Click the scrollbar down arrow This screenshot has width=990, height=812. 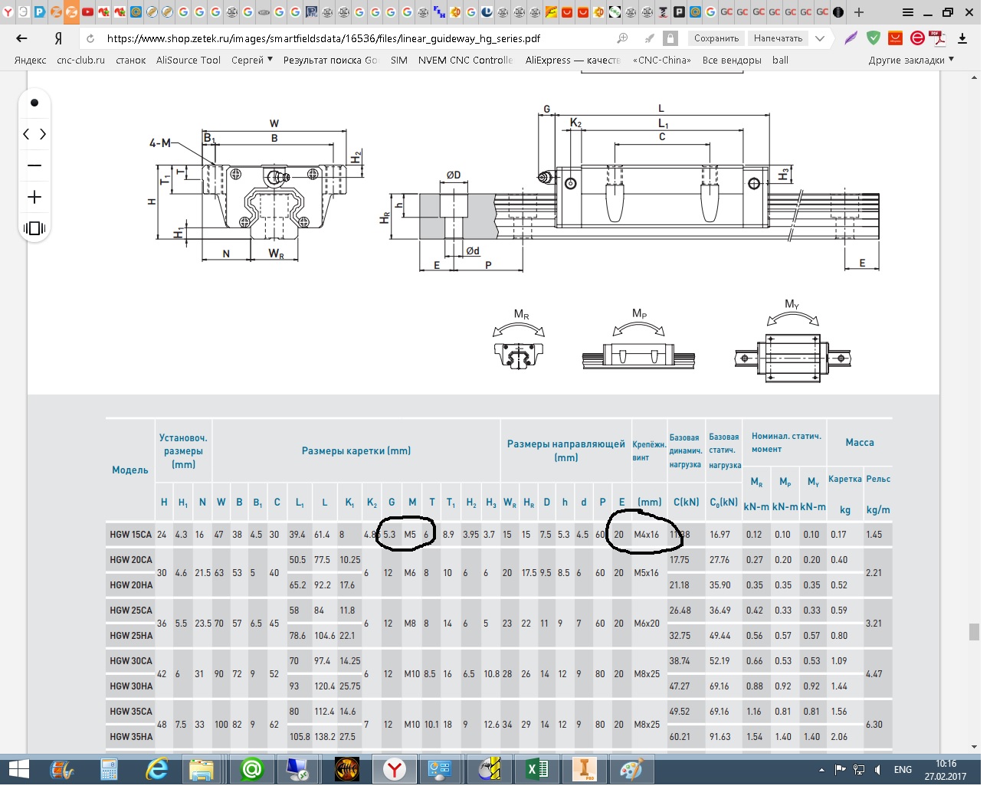pos(974,747)
